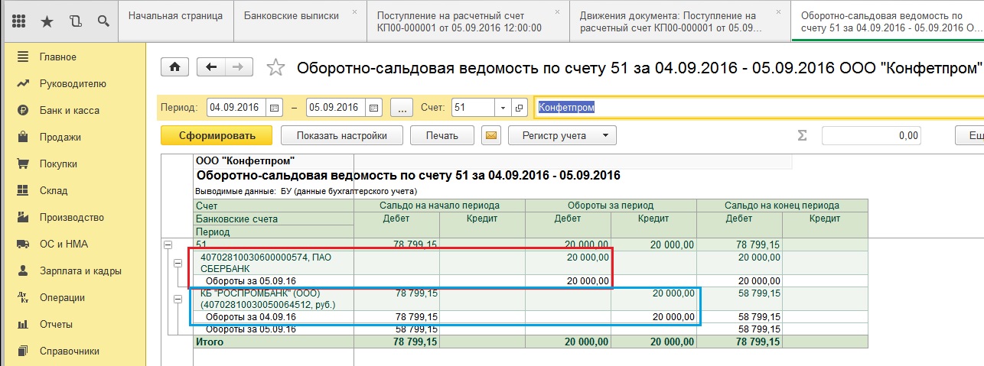The height and width of the screenshot is (366, 984).
Task: Open calendar picker for start date 04.09.2016
Action: [x=275, y=108]
